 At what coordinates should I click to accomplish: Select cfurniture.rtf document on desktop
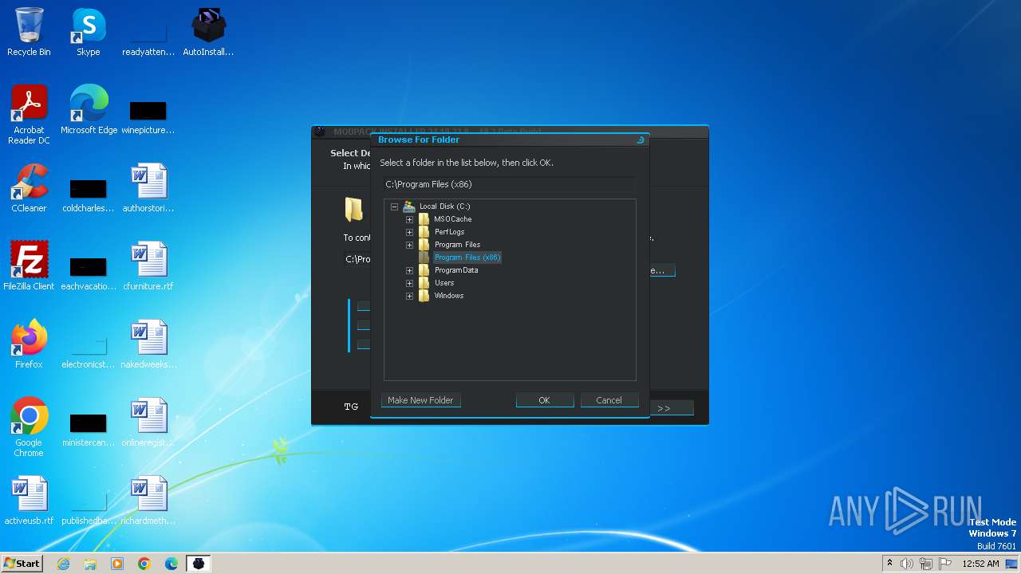pos(148,265)
